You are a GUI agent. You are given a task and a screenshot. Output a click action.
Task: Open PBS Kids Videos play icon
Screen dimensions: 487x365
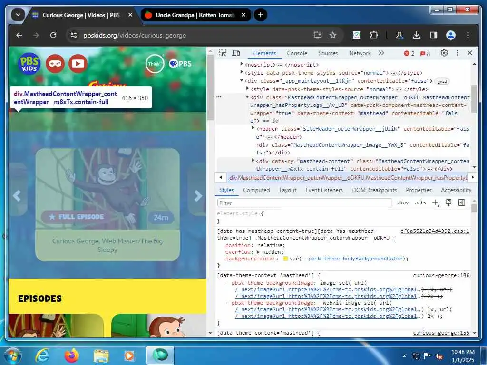[78, 64]
